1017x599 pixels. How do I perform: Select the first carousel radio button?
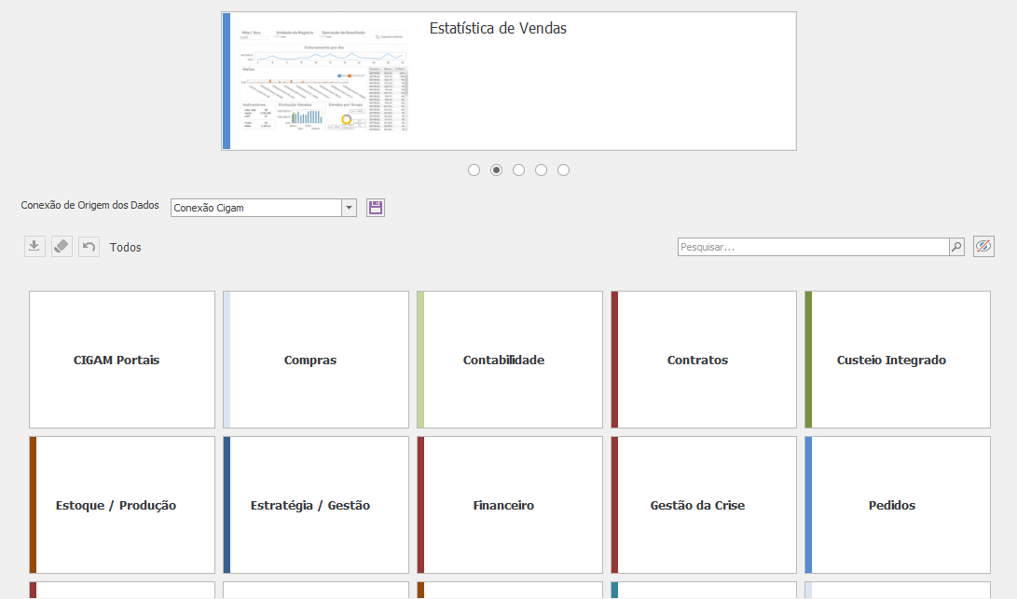474,170
